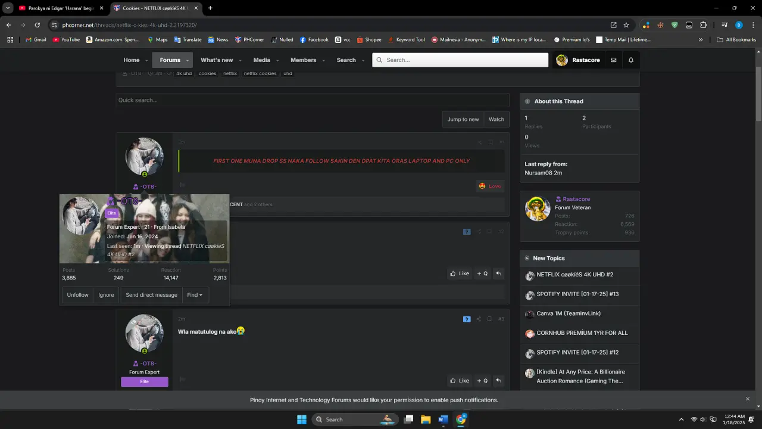This screenshot has width=762, height=429.
Task: Open the green shield extension in Chrome toolbar
Action: coord(674,25)
